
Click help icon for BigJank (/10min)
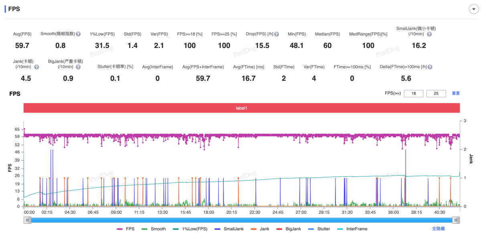pyautogui.click(x=78, y=67)
